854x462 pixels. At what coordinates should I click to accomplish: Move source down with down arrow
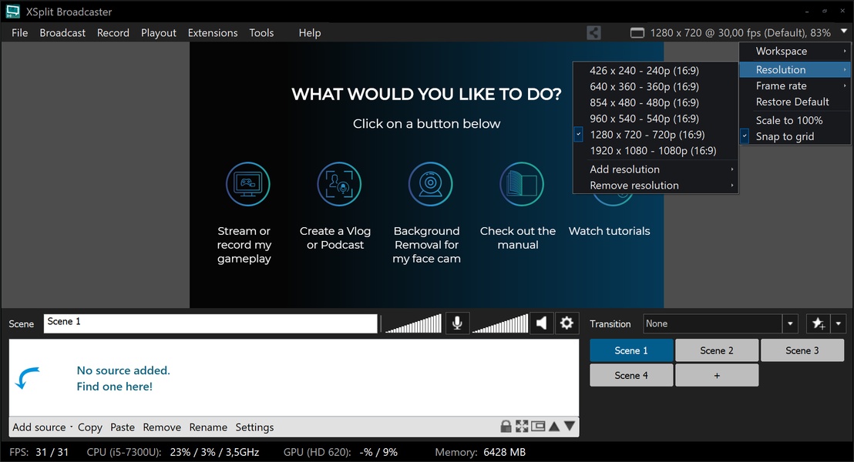pyautogui.click(x=570, y=427)
